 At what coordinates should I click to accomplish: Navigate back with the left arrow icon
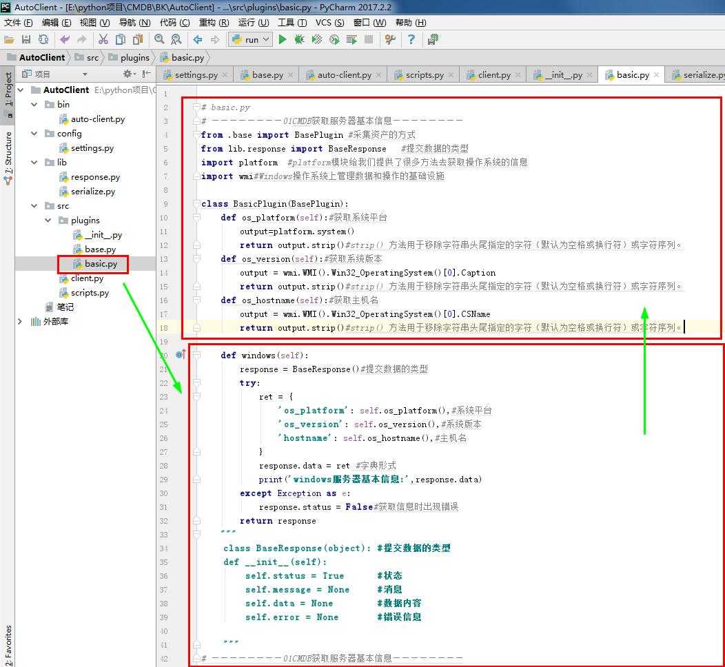pyautogui.click(x=198, y=40)
